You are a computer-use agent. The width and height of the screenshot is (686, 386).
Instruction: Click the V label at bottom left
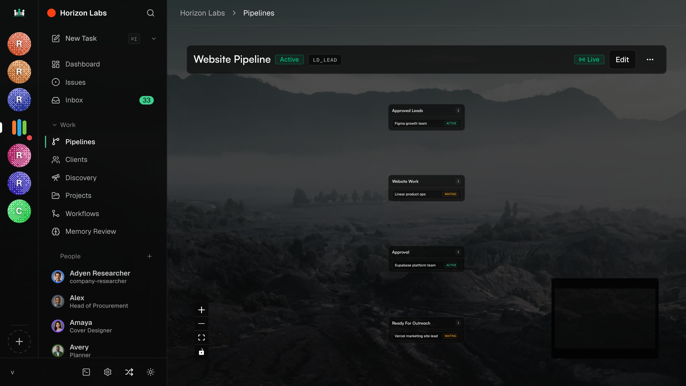tap(12, 372)
